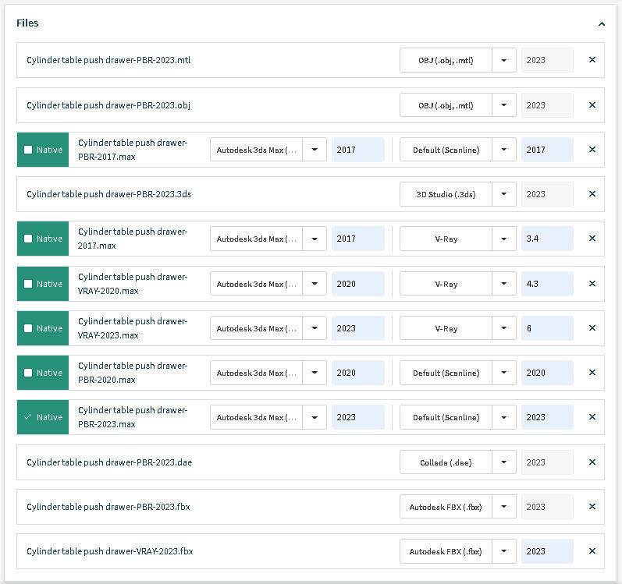The height and width of the screenshot is (584, 622).
Task: Click V-Ray version field showing 4.3
Action: pos(547,284)
